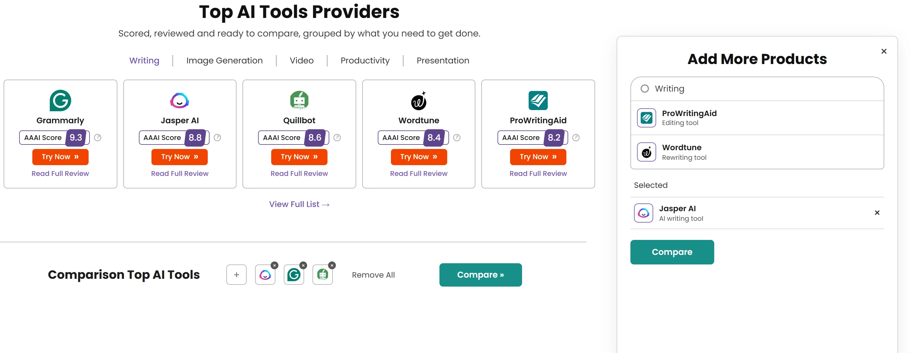Open Read Full Review for Wordtune

418,174
